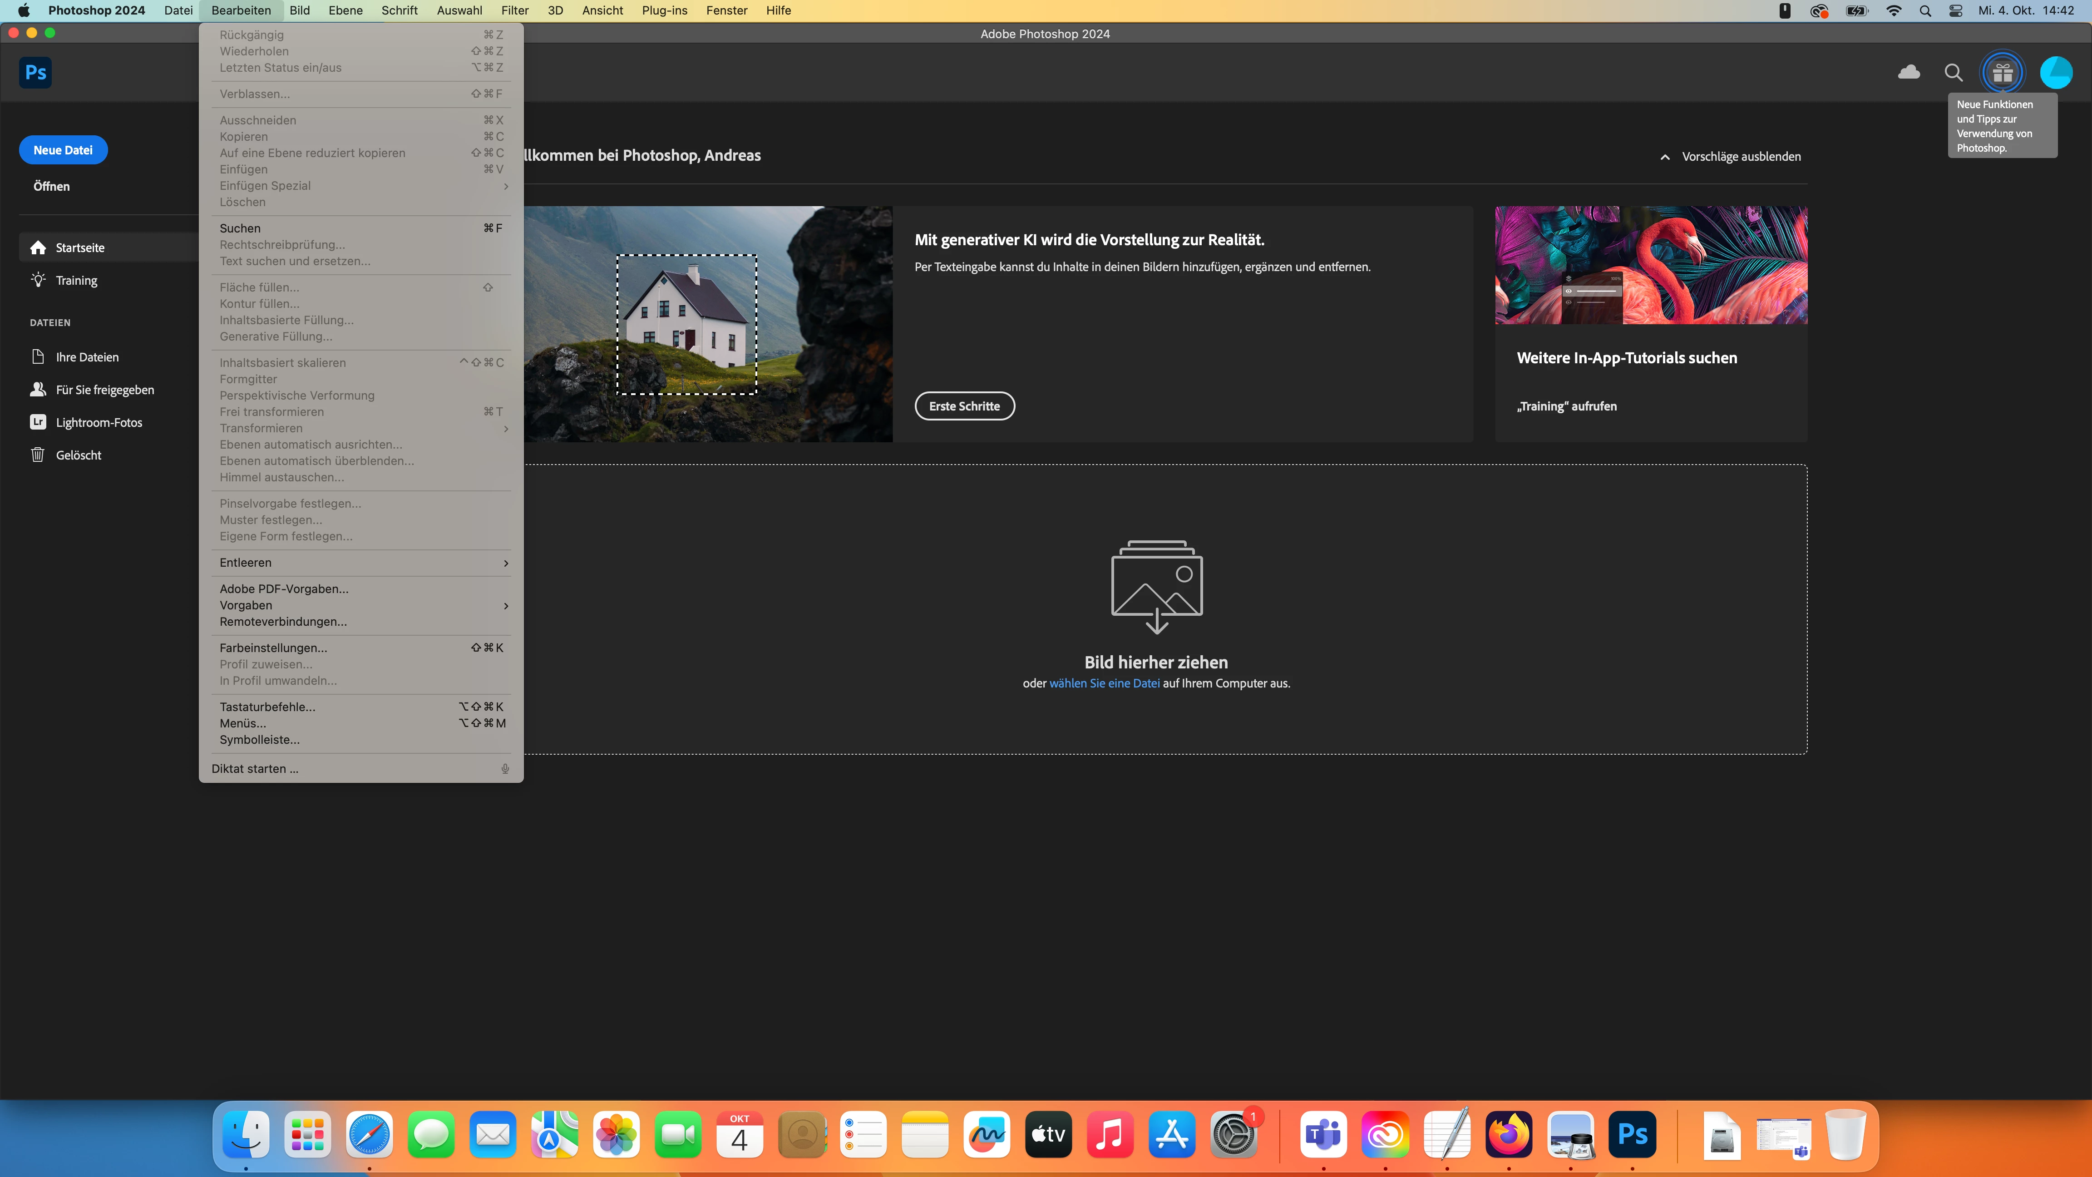Click the wählen Sie eine Datei link
This screenshot has width=2092, height=1177.
(1104, 683)
